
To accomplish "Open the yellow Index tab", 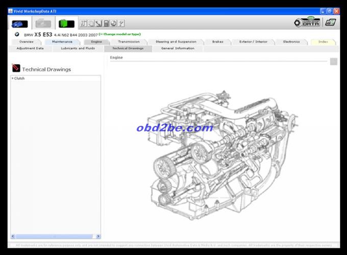I will [x=323, y=42].
